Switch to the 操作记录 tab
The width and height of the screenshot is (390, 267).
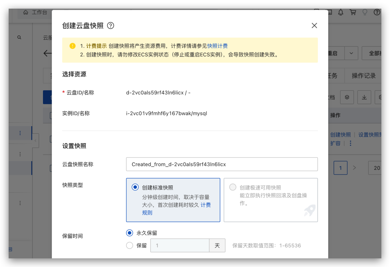click(363, 76)
